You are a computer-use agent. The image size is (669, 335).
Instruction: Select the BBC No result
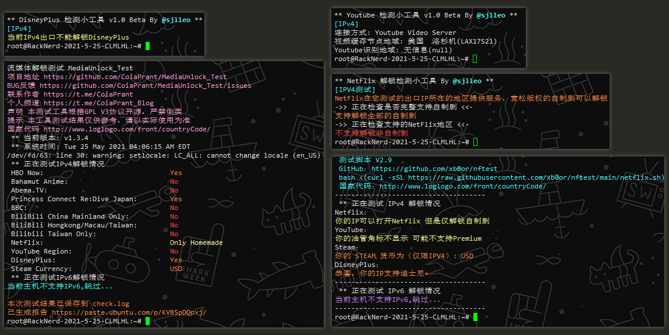tap(174, 208)
